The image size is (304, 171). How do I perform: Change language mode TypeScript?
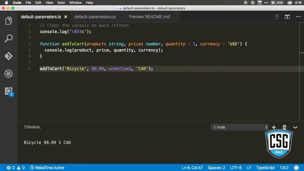click(265, 168)
